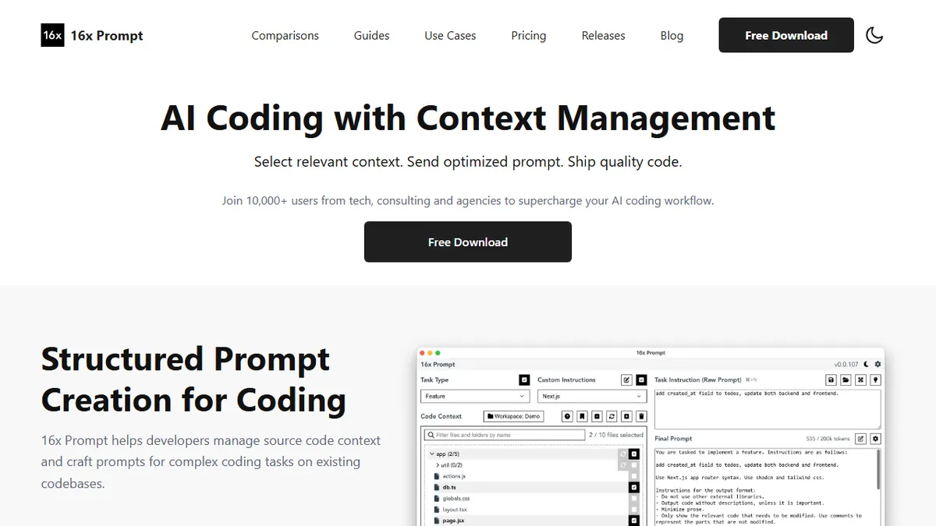The height and width of the screenshot is (526, 936).
Task: Click the actions.js file name
Action: coord(454,476)
